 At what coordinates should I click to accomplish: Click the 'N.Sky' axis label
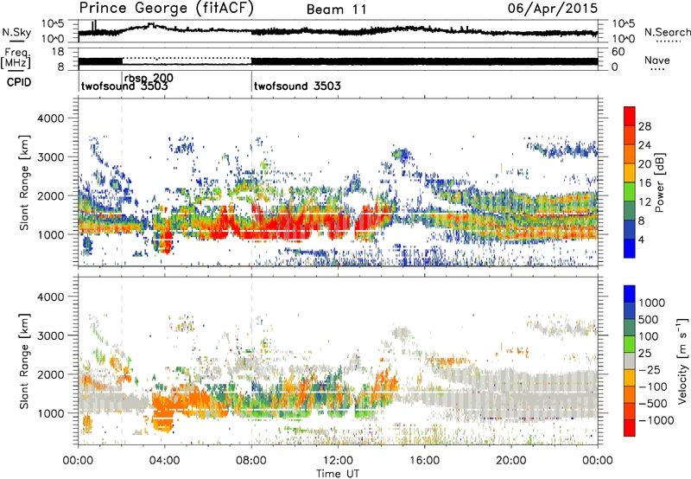point(16,32)
